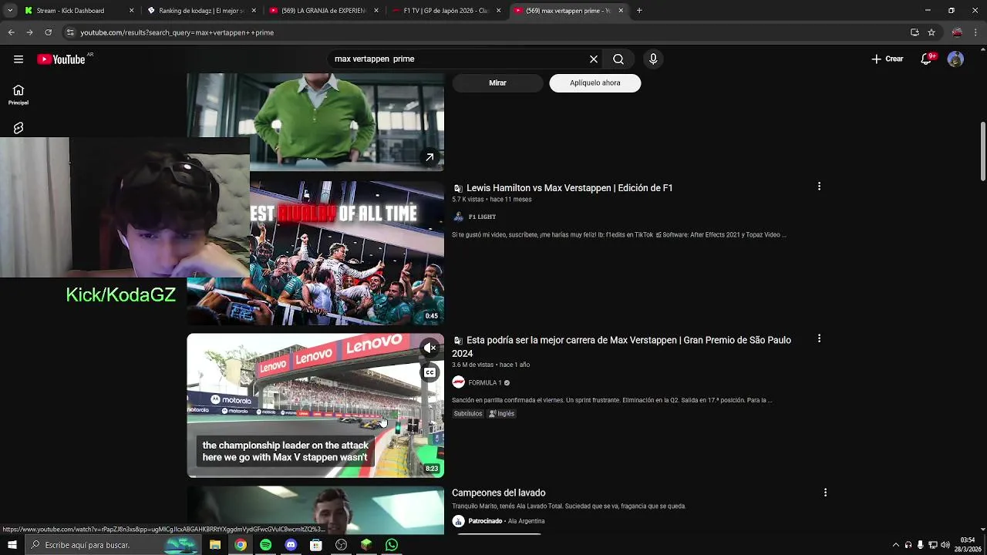Unmute the São Paulo preview video

pos(430,348)
